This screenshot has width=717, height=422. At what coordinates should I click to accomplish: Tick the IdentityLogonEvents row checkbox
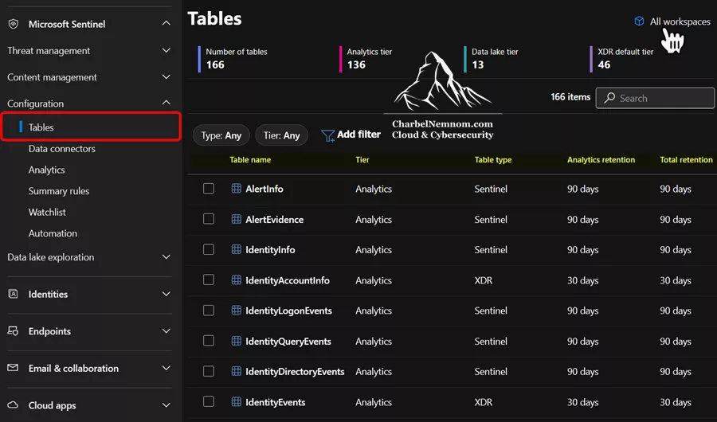click(x=209, y=311)
